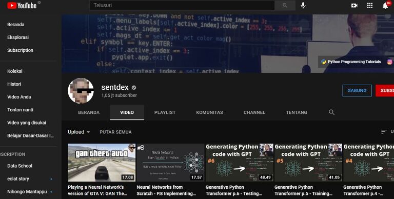The image size is (394, 199).
Task: Switch to the PLAYLIST tab
Action: click(x=165, y=112)
